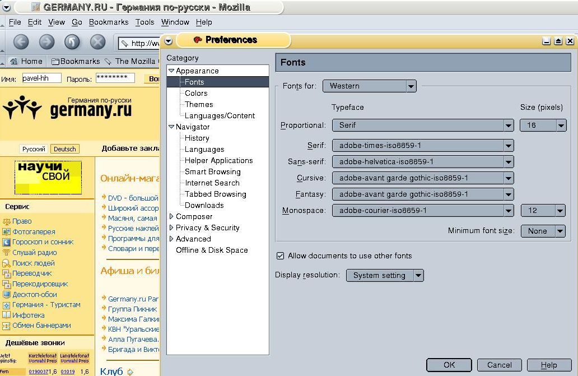The width and height of the screenshot is (578, 376).
Task: Open the Proportional size 16 dropdown
Action: tap(543, 126)
